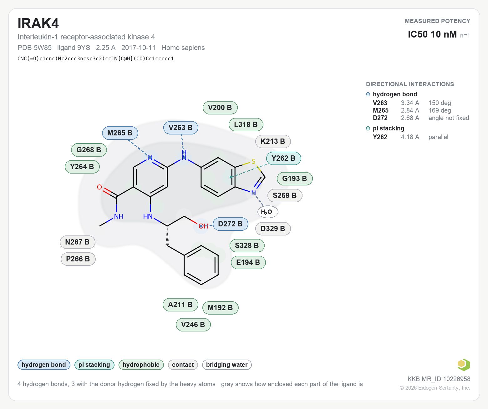
Task: Click the S328 B residue label
Action: point(247,245)
